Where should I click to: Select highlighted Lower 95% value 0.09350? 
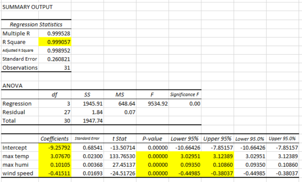[190, 165]
